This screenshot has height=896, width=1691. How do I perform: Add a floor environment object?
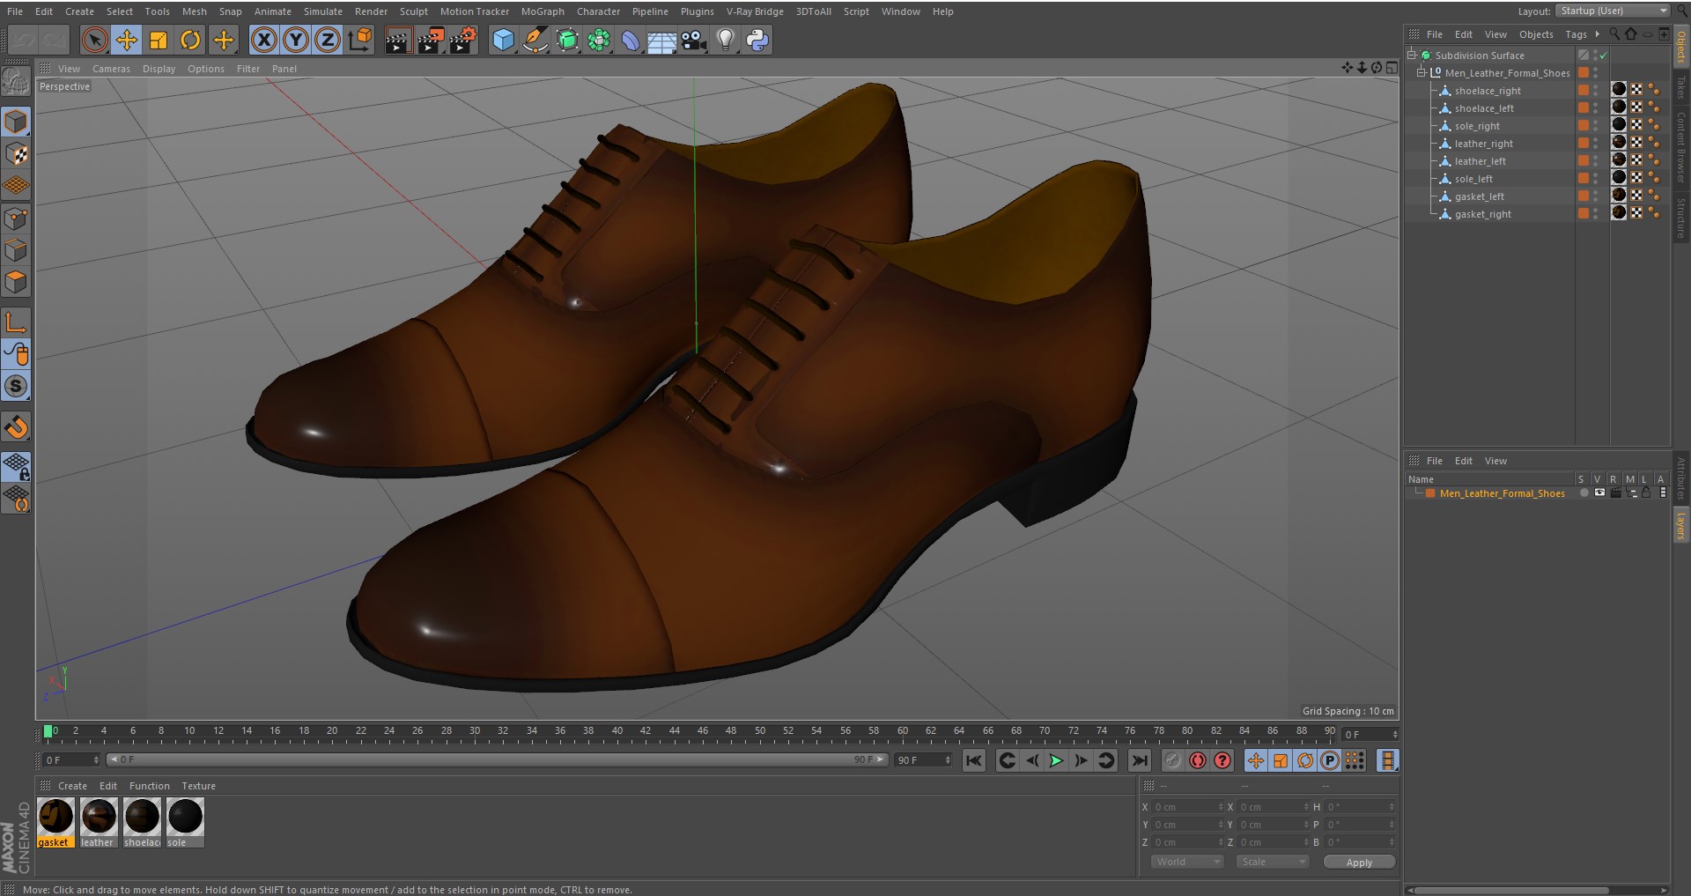(x=662, y=40)
